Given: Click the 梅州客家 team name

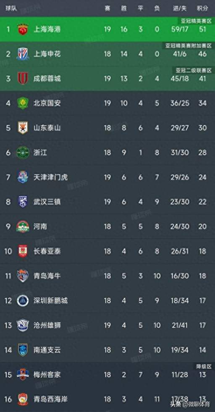Looking at the screenshot, I should click(x=47, y=375).
